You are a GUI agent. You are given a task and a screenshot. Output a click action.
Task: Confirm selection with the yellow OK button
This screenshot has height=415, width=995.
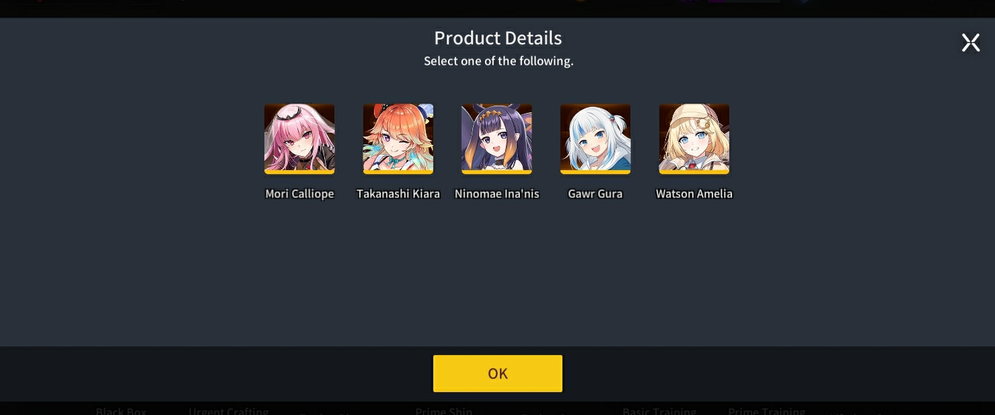(x=498, y=373)
